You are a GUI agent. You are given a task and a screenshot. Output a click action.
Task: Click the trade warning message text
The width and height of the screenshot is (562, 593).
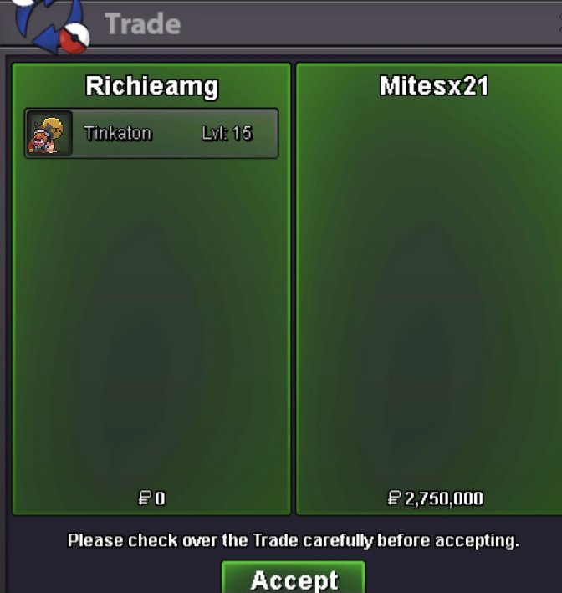[x=293, y=540]
